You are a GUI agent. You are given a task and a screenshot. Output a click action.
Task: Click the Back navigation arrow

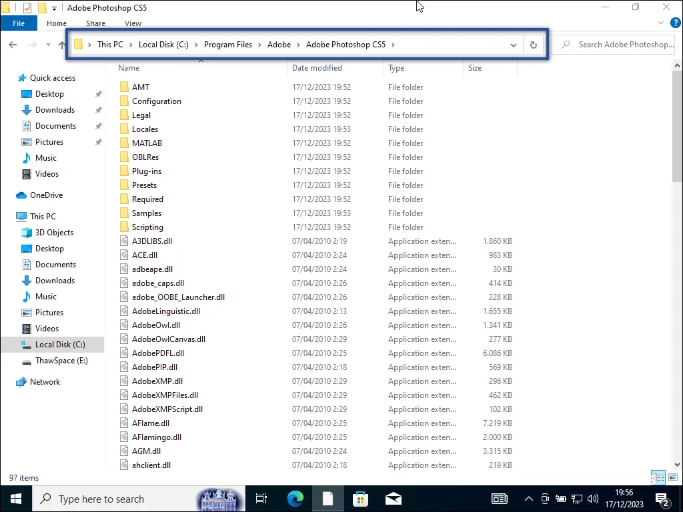point(13,45)
